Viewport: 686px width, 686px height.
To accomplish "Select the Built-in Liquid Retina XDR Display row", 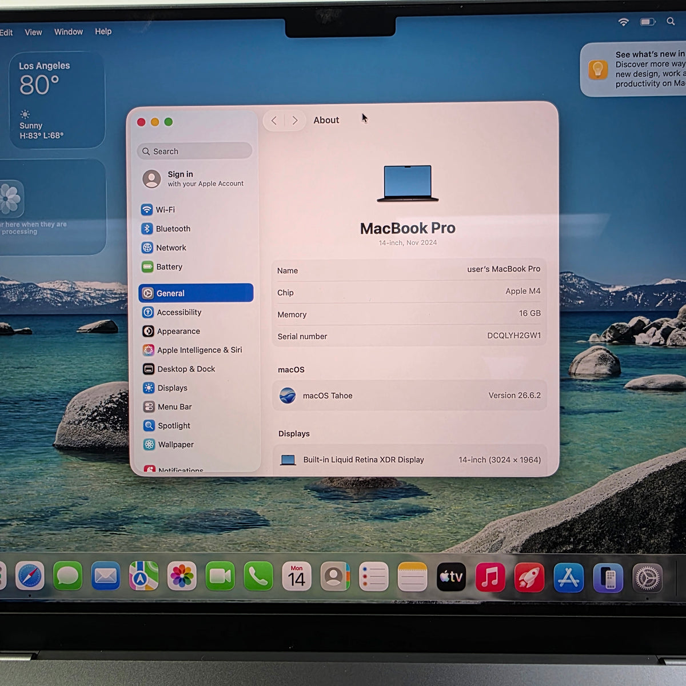I will coord(409,460).
